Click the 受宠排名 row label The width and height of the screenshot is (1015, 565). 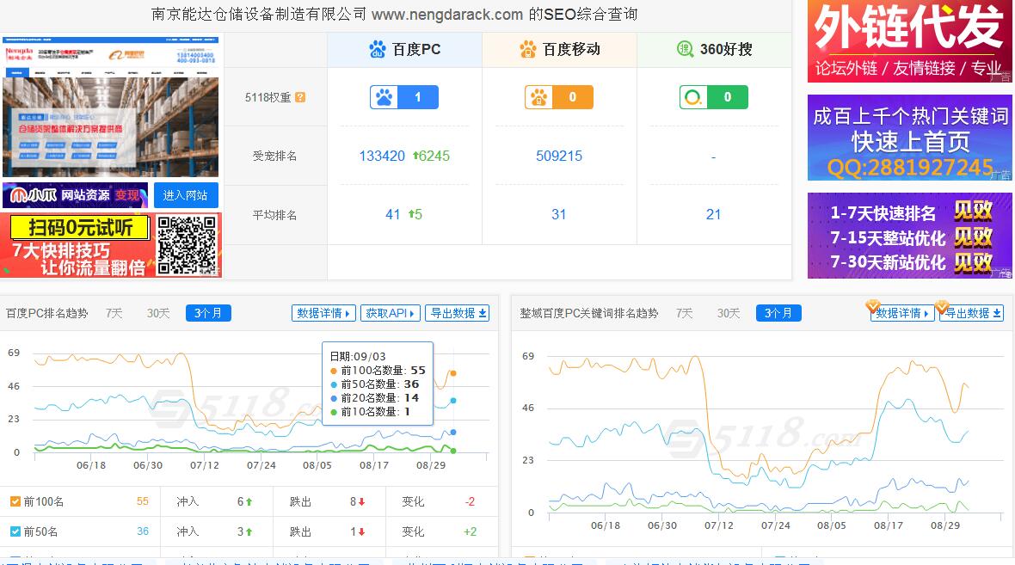(x=274, y=156)
